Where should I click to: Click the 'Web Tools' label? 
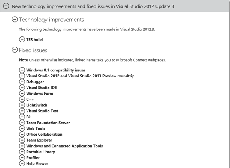coord(36,129)
